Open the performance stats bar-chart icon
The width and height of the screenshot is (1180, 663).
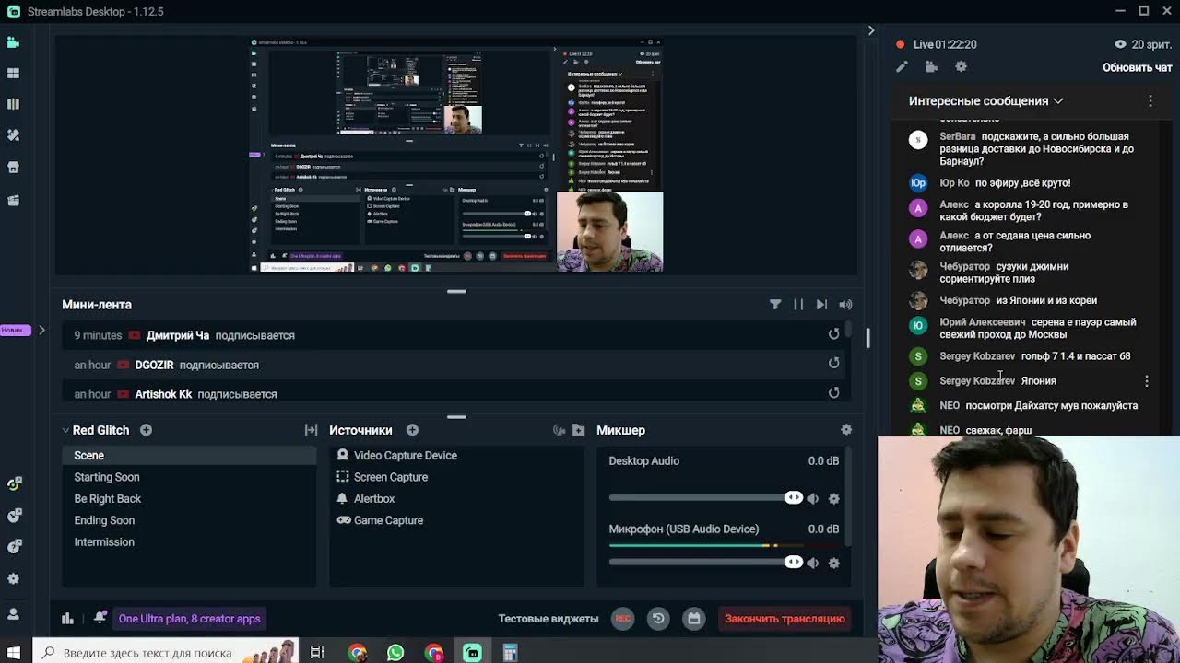[67, 619]
